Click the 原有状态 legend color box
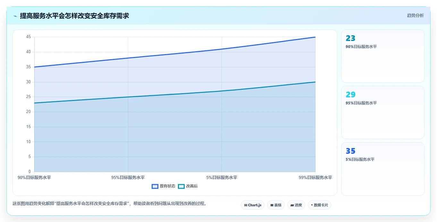The image size is (437, 222). (155, 186)
